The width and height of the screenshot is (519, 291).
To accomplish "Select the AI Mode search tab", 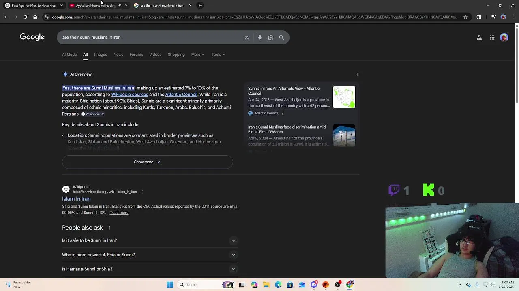I will (69, 55).
